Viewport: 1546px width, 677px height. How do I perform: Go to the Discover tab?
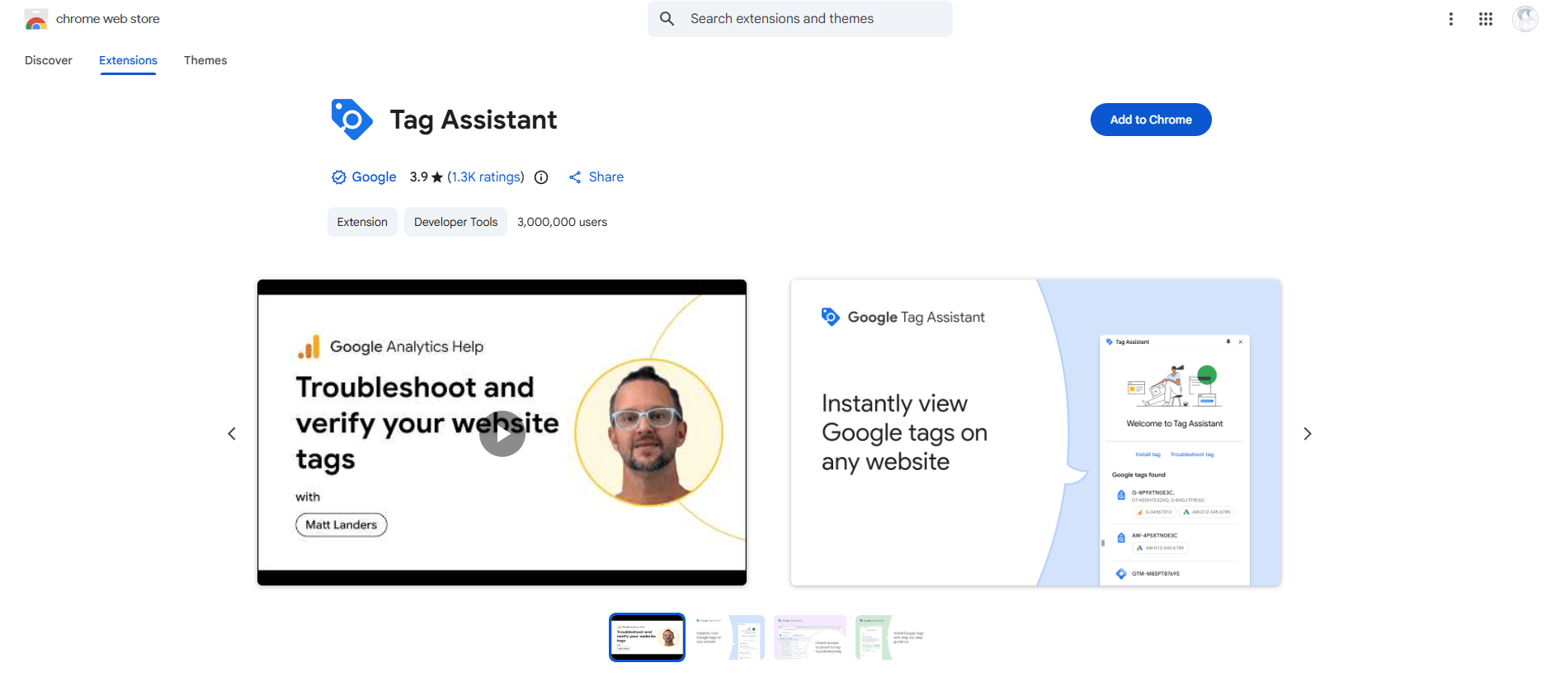[x=49, y=60]
